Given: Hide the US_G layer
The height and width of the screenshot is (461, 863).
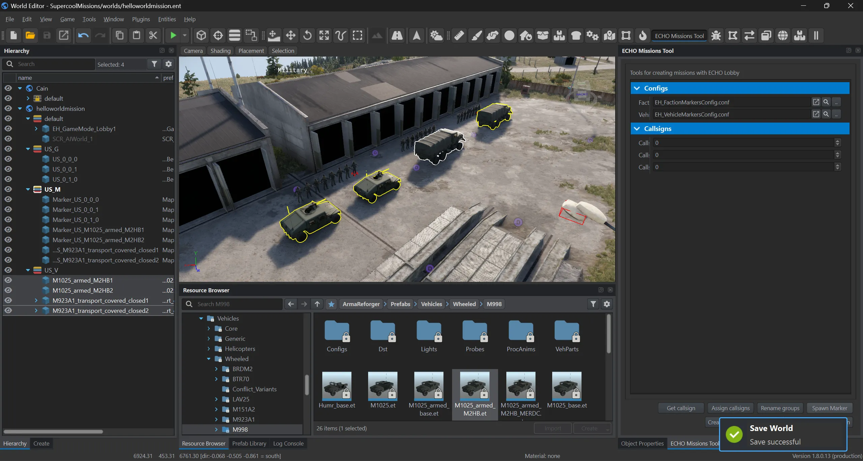Looking at the screenshot, I should [8, 149].
